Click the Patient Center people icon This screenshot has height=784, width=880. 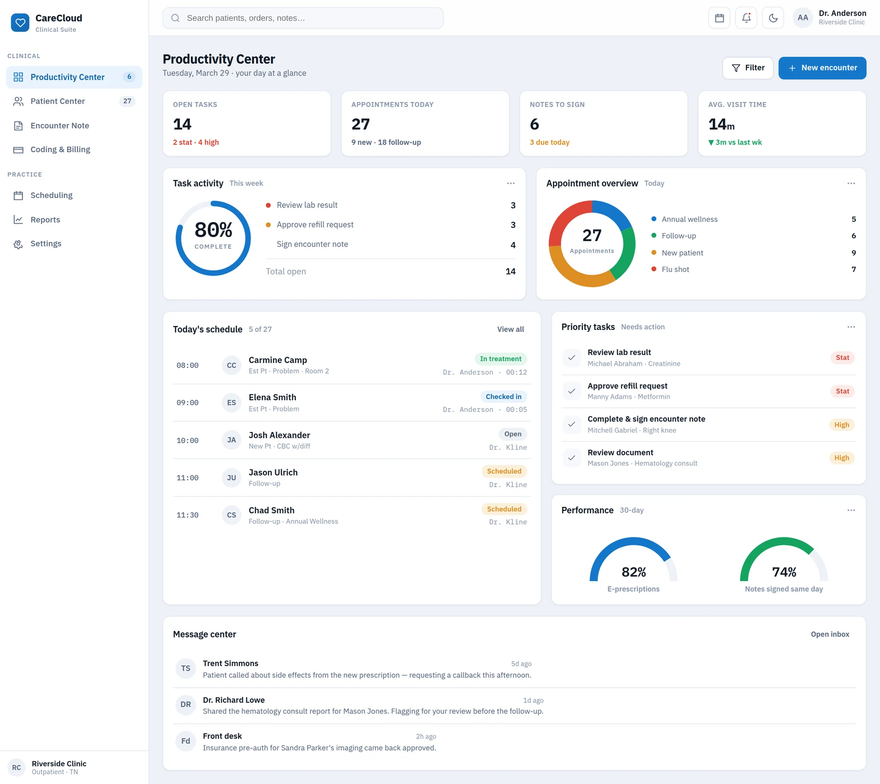point(18,101)
